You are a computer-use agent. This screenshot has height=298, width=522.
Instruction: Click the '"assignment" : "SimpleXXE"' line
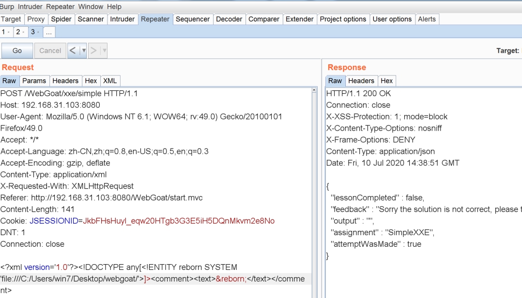coord(383,233)
